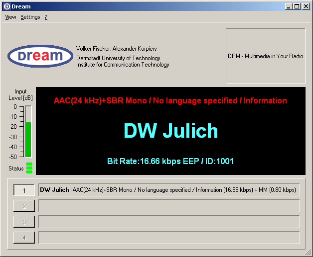Click the empty service 2 description field
Image resolution: width=313 pixels, height=257 pixels.
pos(169,206)
